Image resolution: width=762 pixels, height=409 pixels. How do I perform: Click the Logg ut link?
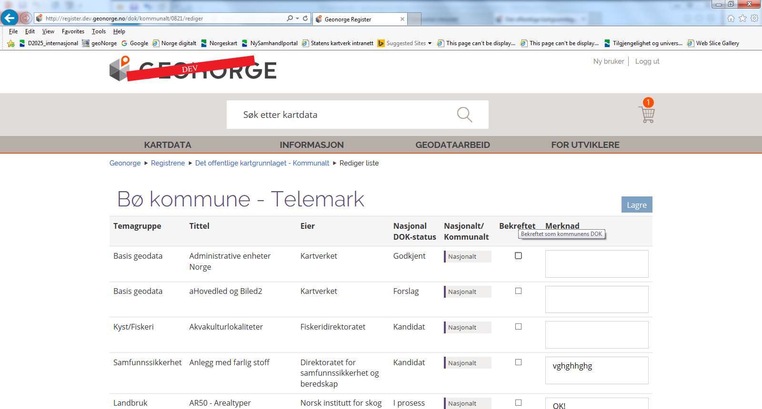point(647,61)
